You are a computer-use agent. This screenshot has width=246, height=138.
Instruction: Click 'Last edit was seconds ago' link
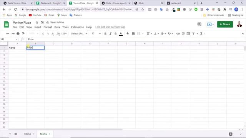coord(110,27)
